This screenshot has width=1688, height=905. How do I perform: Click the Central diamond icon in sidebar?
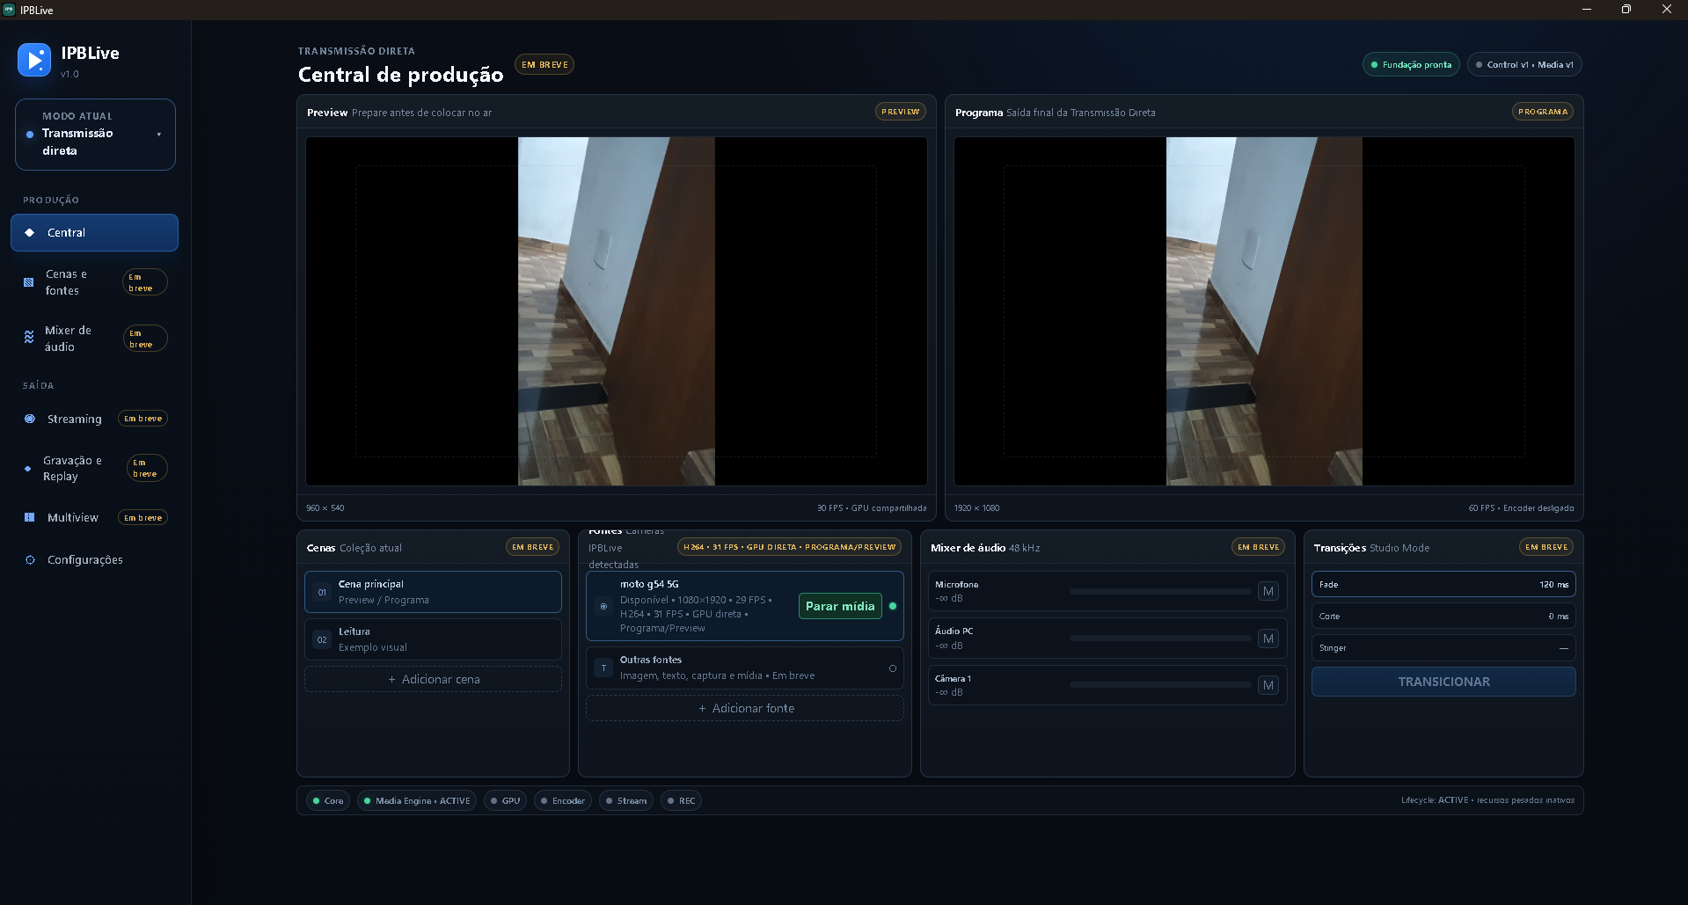pos(29,233)
